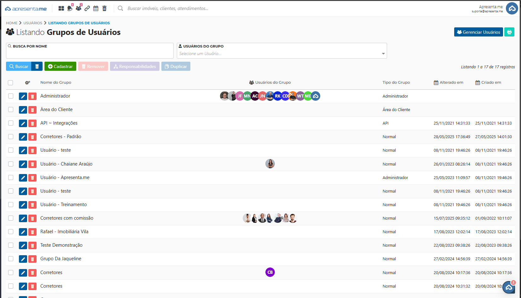Screen dimensions: 521x298
Task: Click the Gerenciar Usuários button
Action: pyautogui.click(x=478, y=32)
